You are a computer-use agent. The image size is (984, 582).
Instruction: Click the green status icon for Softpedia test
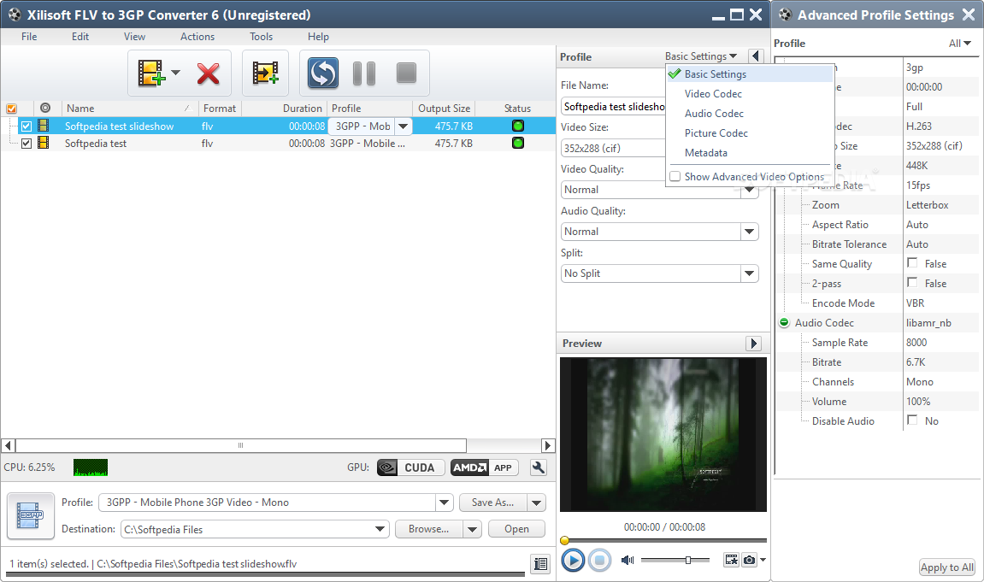pyautogui.click(x=518, y=143)
